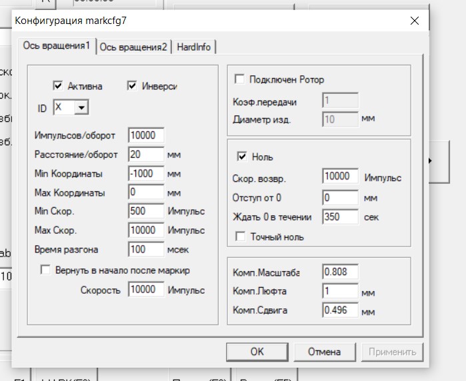Screen dimensions: 466x381
Task: Close the Конфигурация markcfg7 dialog
Action: coord(415,21)
